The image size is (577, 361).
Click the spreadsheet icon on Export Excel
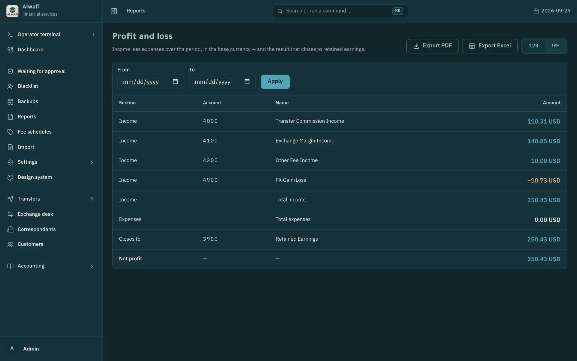click(x=472, y=46)
